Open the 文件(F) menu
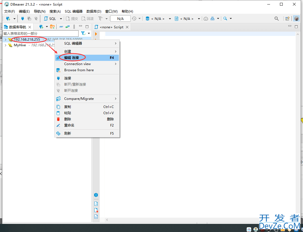 (10, 11)
